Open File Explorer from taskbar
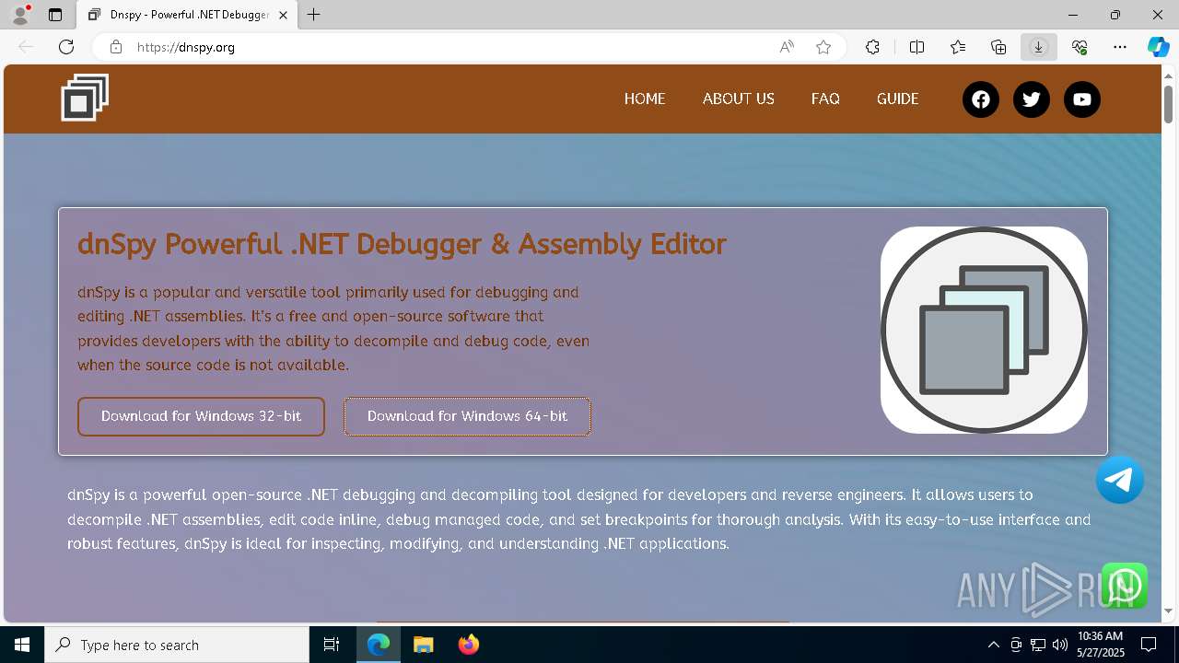Screen dimensions: 1179x663 tap(424, 645)
